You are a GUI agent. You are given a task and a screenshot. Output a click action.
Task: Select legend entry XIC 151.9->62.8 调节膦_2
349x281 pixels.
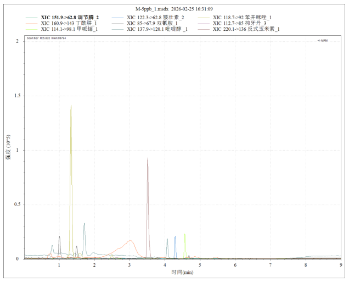(70, 18)
